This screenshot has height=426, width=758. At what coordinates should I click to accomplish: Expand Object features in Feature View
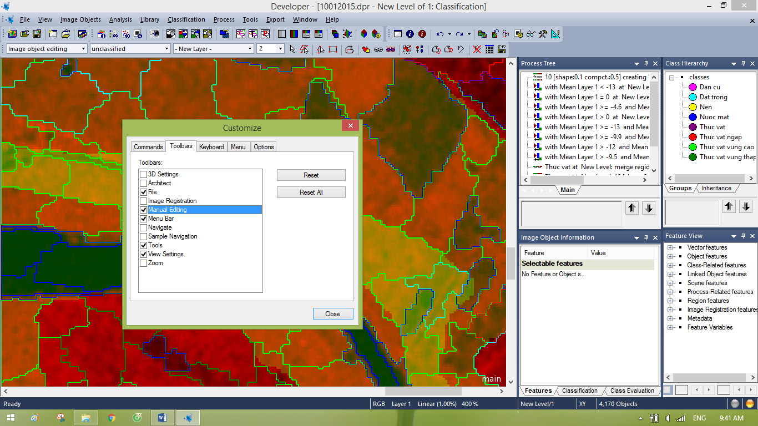(x=670, y=256)
